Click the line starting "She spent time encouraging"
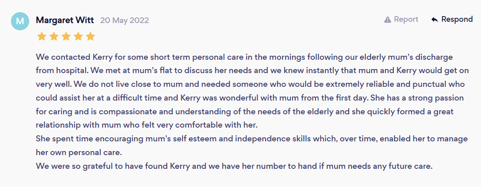The height and width of the screenshot is (187, 481). coord(252,139)
